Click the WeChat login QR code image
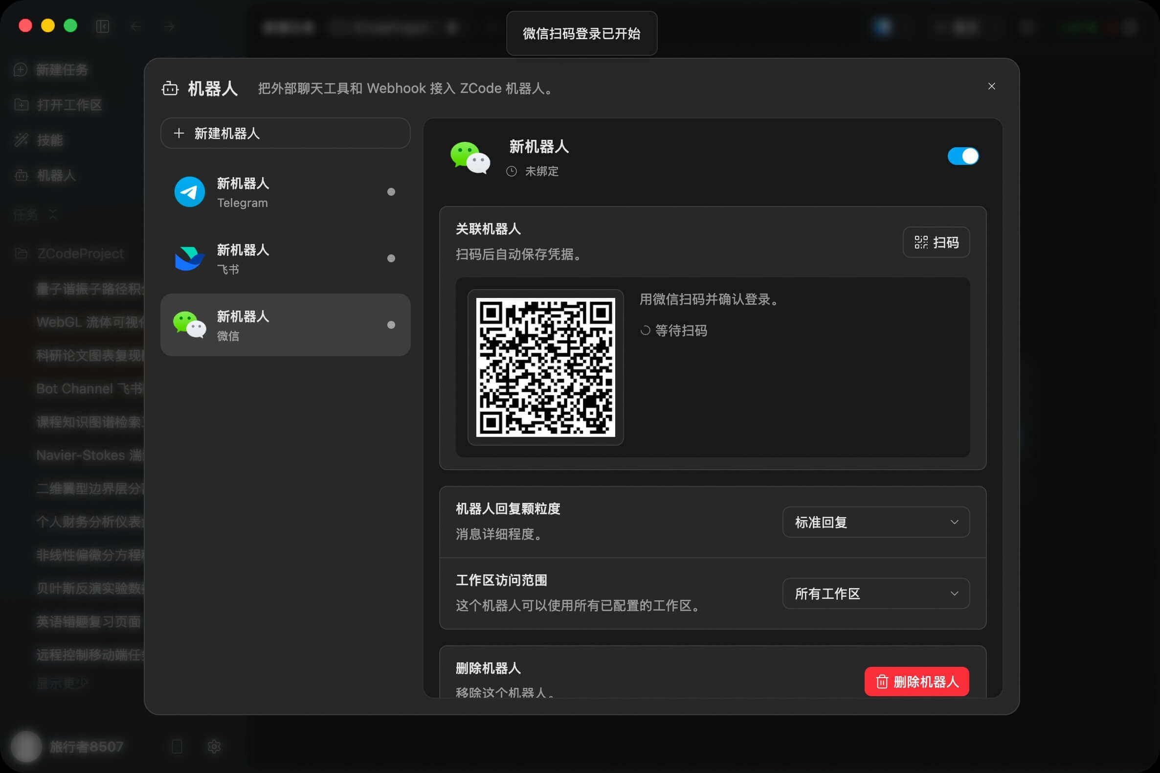Screen dimensions: 1160x773 point(545,367)
